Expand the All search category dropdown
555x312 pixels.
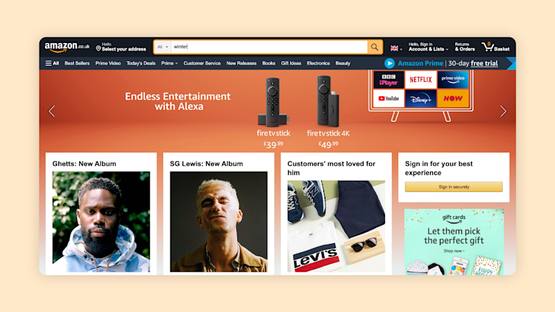(163, 47)
